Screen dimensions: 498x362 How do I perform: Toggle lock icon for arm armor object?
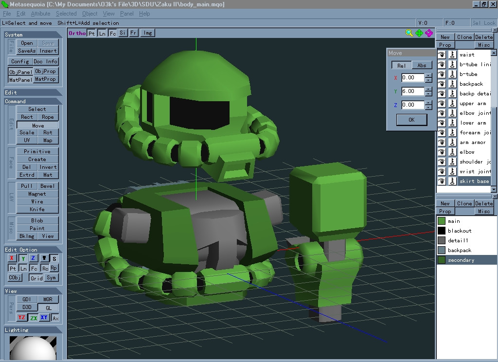coord(452,143)
